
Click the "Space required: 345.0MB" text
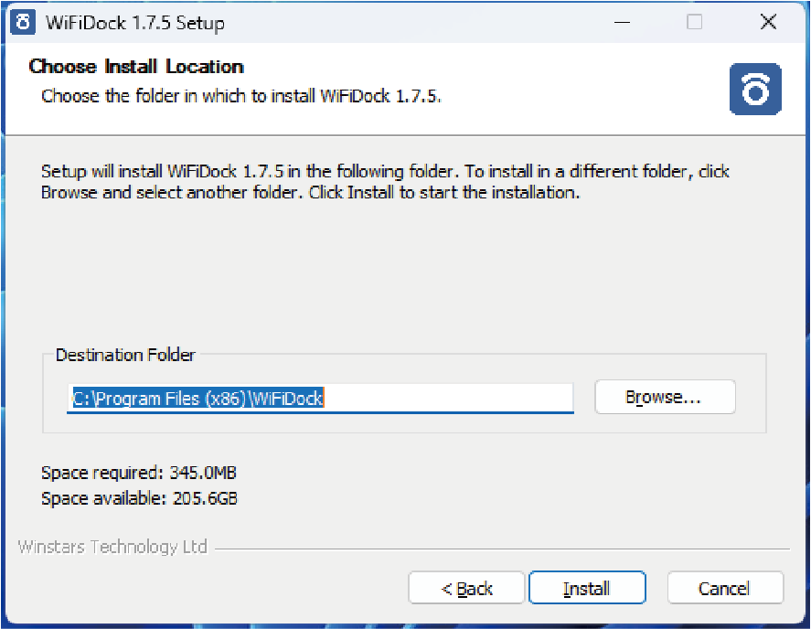pos(139,473)
